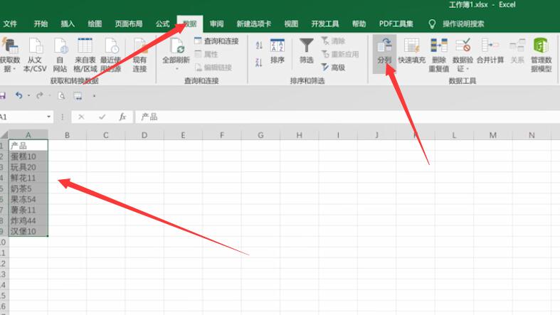
Task: Open the New Tab (新建选项卡) tab
Action: coord(253,24)
